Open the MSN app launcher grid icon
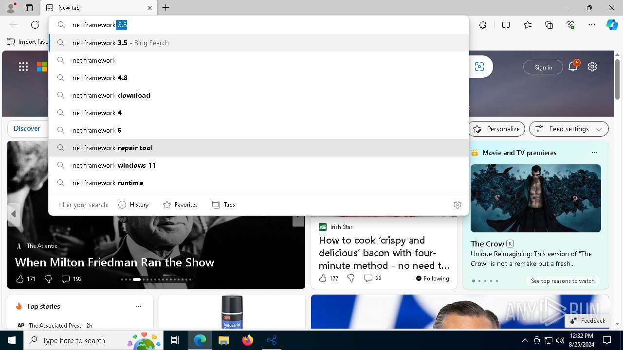This screenshot has width=623, height=350. tap(23, 67)
